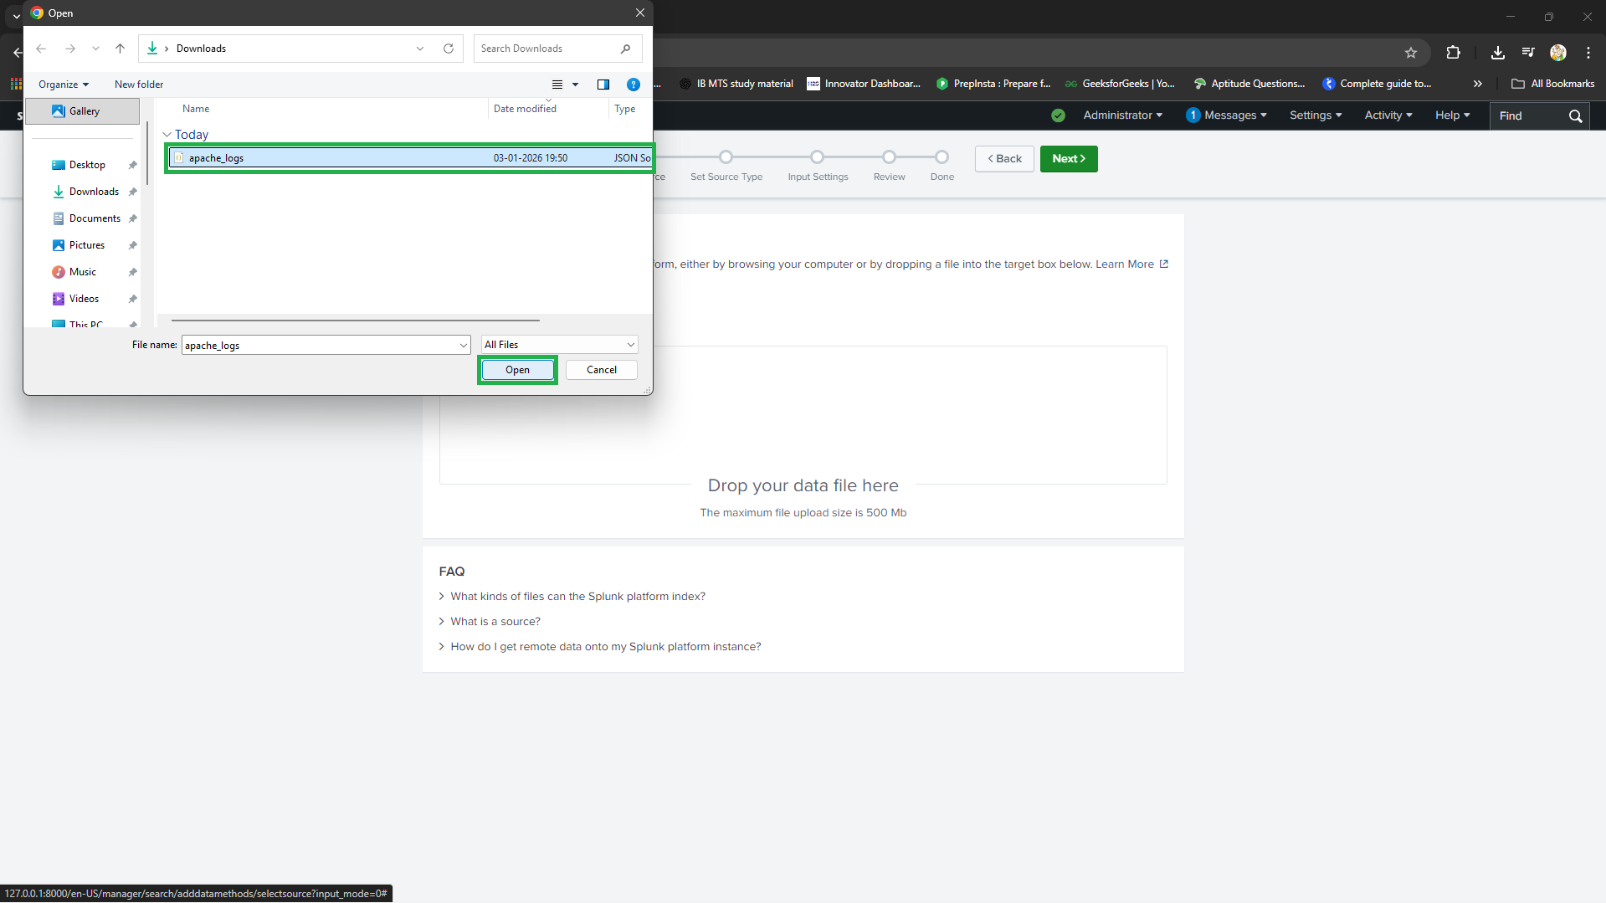The width and height of the screenshot is (1606, 903).
Task: Go back in the Open dialog
Action: 41,49
